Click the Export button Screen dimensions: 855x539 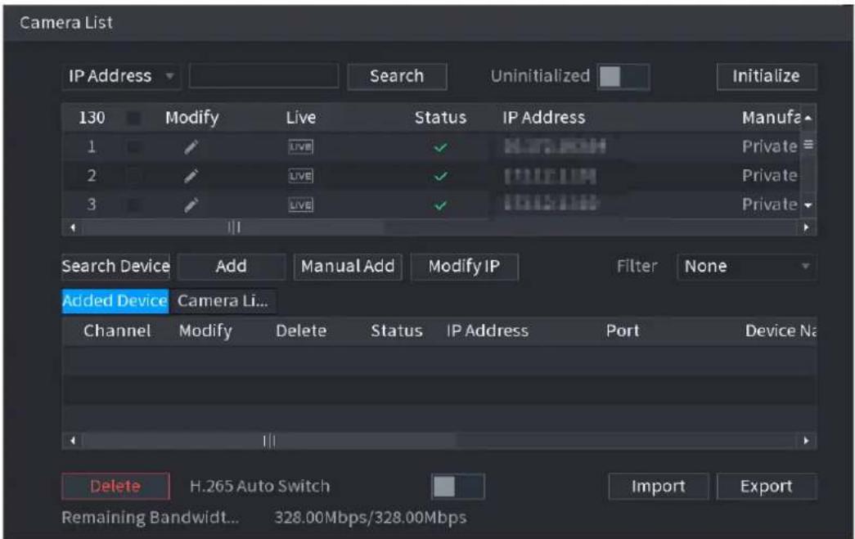click(766, 486)
